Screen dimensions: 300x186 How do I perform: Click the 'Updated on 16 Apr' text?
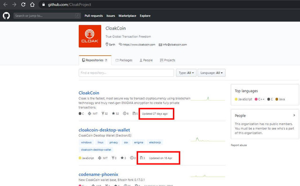(x=160, y=158)
